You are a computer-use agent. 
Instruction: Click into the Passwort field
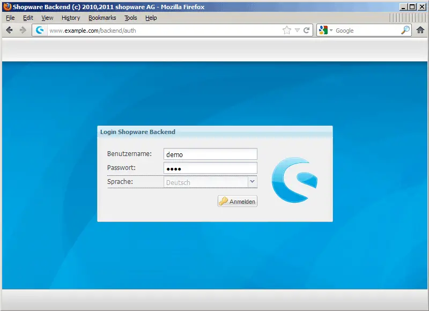[x=210, y=168]
